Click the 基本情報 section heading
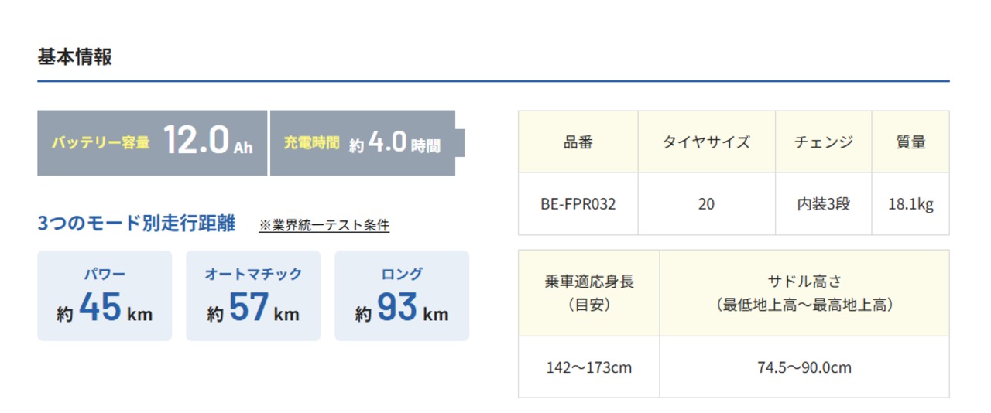Screen dimensions: 991x413 [75, 57]
